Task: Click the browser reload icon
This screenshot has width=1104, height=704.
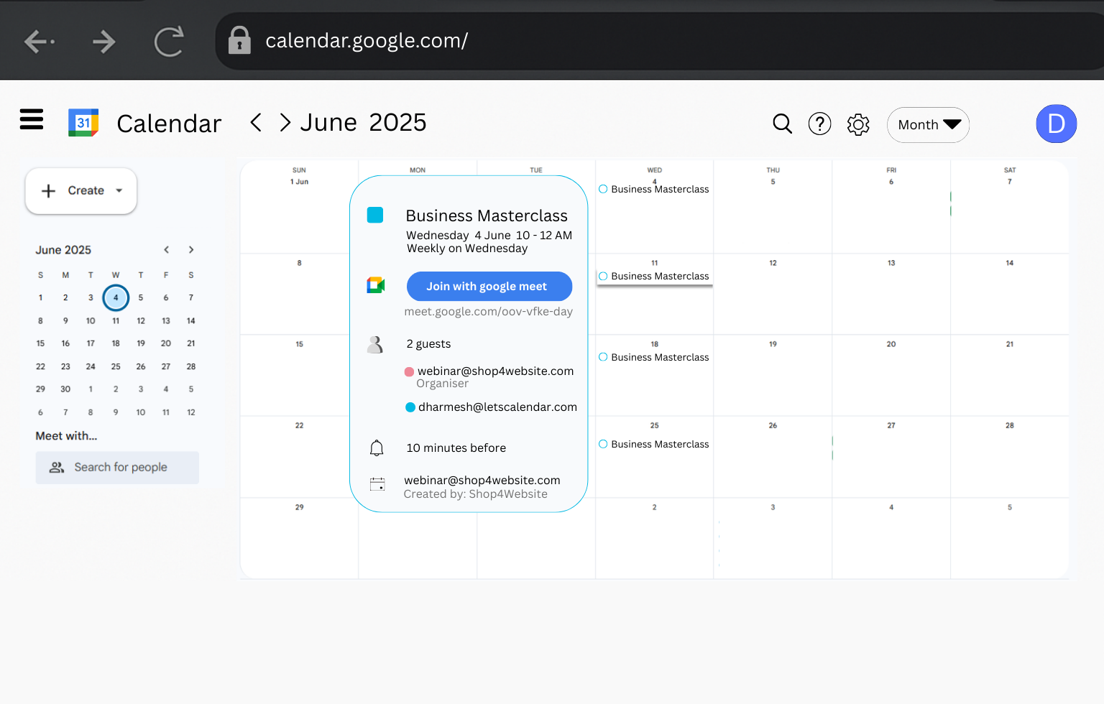Action: pyautogui.click(x=169, y=42)
